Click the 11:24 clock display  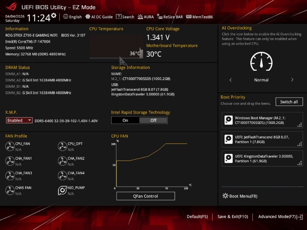[x=39, y=18]
